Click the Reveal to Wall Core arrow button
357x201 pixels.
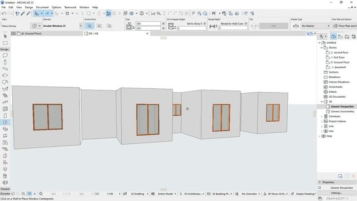point(246,23)
